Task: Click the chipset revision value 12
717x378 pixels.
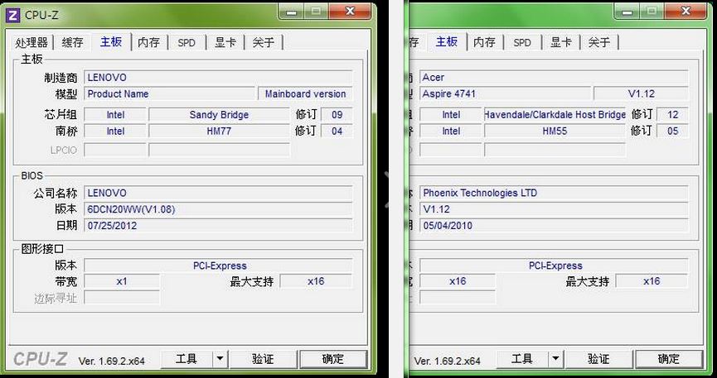Action: coord(672,115)
